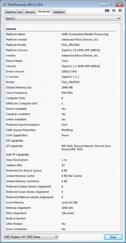This screenshot has width=126, height=243.
Task: Select the General section header
Action: coord(11,29)
